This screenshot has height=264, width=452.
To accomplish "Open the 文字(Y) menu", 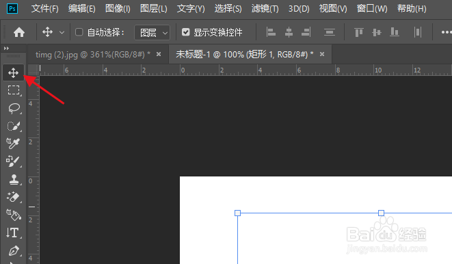I will tap(191, 9).
